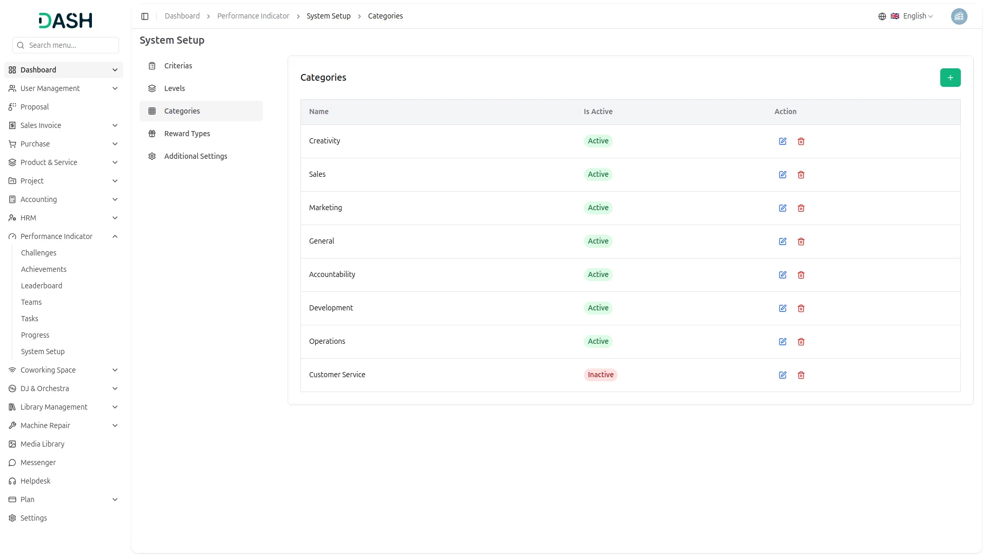
Task: Click edit icon for Customer Service
Action: [x=782, y=375]
